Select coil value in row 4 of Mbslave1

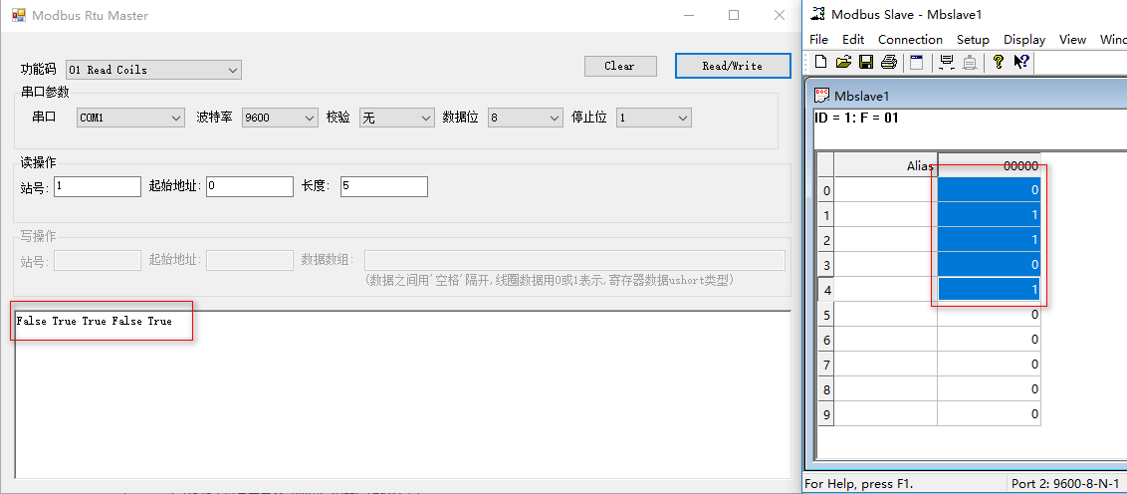989,289
